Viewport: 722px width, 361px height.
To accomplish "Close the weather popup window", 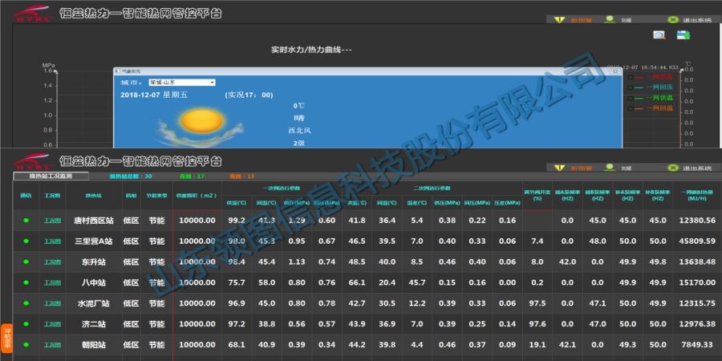I will [617, 71].
